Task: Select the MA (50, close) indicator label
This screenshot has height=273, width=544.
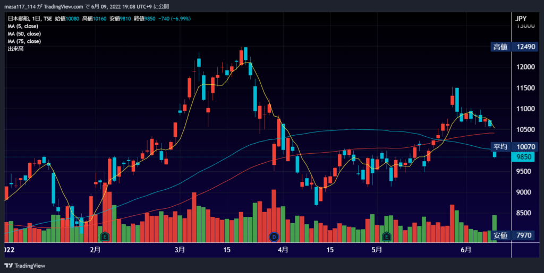Action: pos(24,34)
